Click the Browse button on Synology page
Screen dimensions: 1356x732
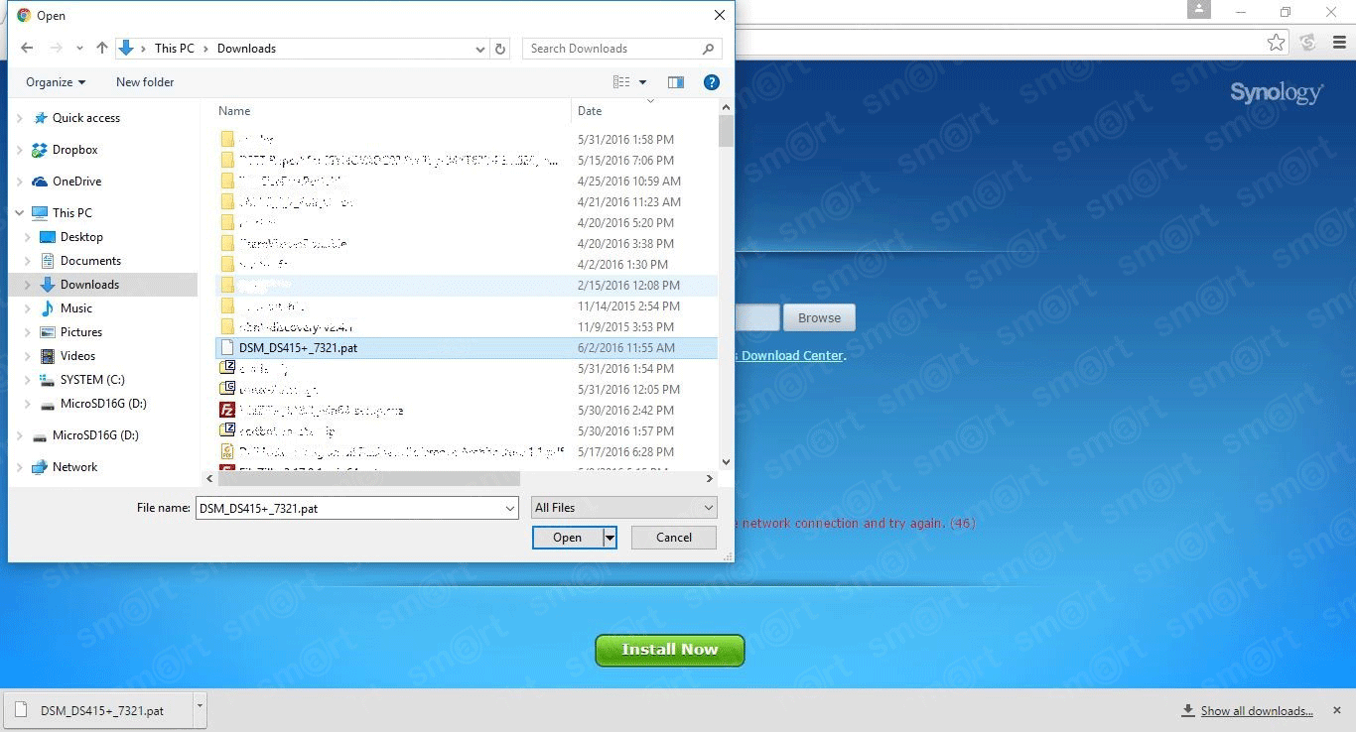pos(819,318)
